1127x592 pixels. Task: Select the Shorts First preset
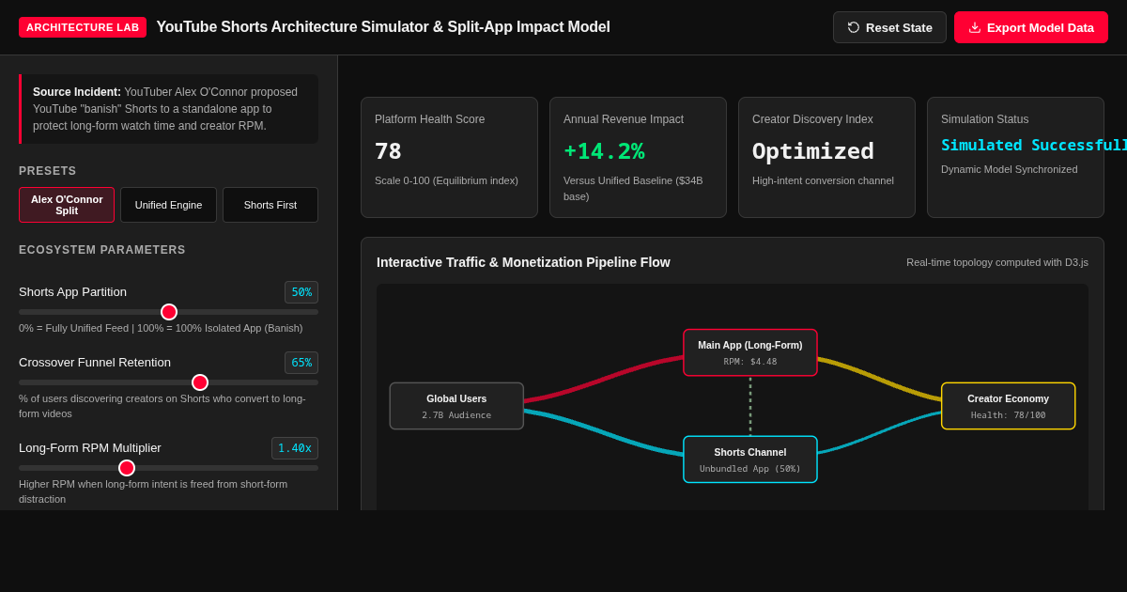click(x=270, y=205)
